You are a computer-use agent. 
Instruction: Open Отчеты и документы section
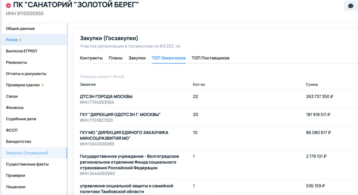tap(26, 74)
